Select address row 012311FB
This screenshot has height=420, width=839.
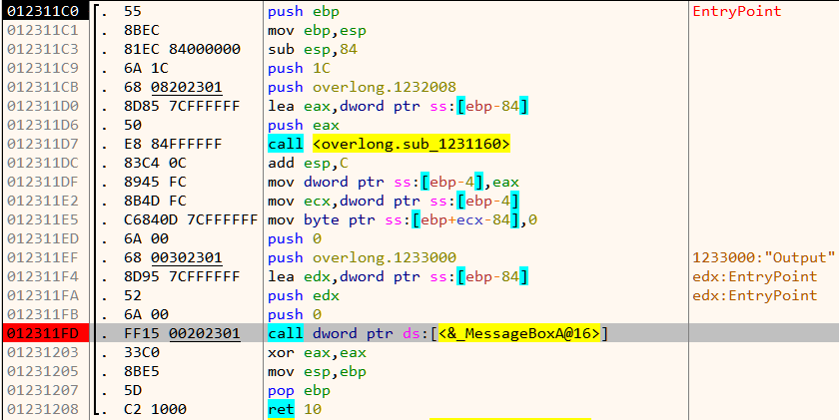(x=43, y=314)
